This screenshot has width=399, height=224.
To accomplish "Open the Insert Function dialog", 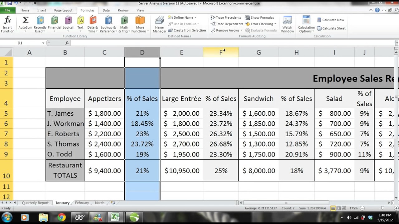I will pos(7,25).
